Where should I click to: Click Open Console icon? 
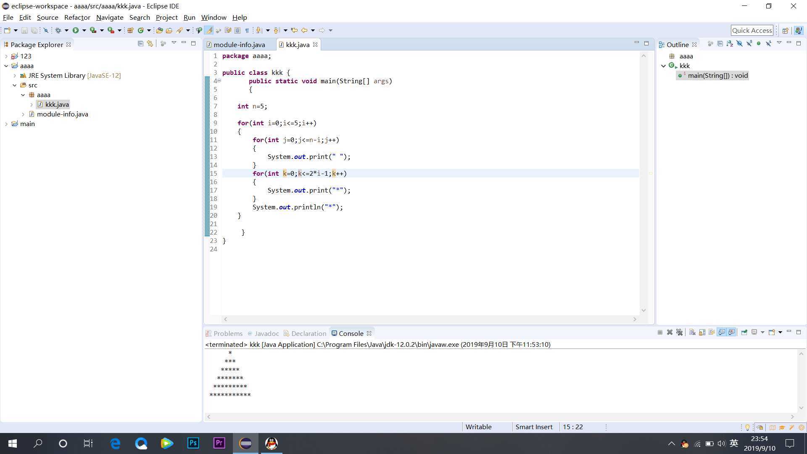(772, 333)
